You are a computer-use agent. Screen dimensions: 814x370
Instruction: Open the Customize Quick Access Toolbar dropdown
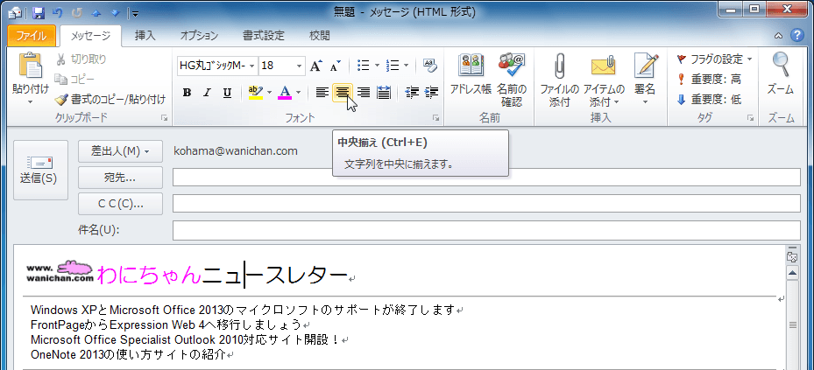[135, 13]
